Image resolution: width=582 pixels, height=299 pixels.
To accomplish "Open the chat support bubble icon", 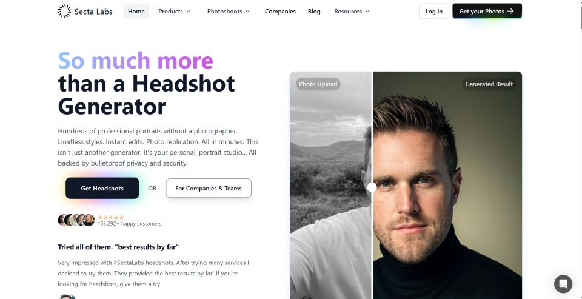I will 563,284.
